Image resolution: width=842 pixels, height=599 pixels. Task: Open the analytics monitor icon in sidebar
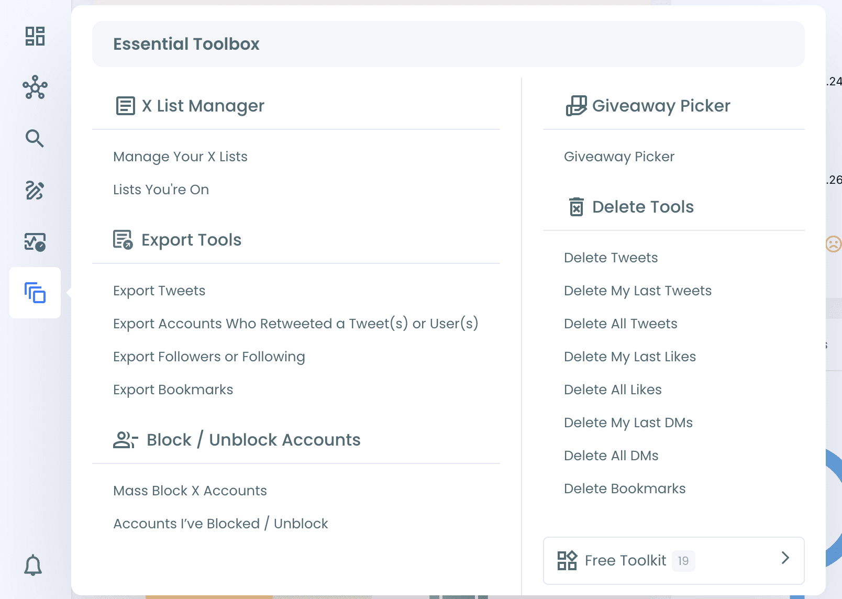click(35, 242)
